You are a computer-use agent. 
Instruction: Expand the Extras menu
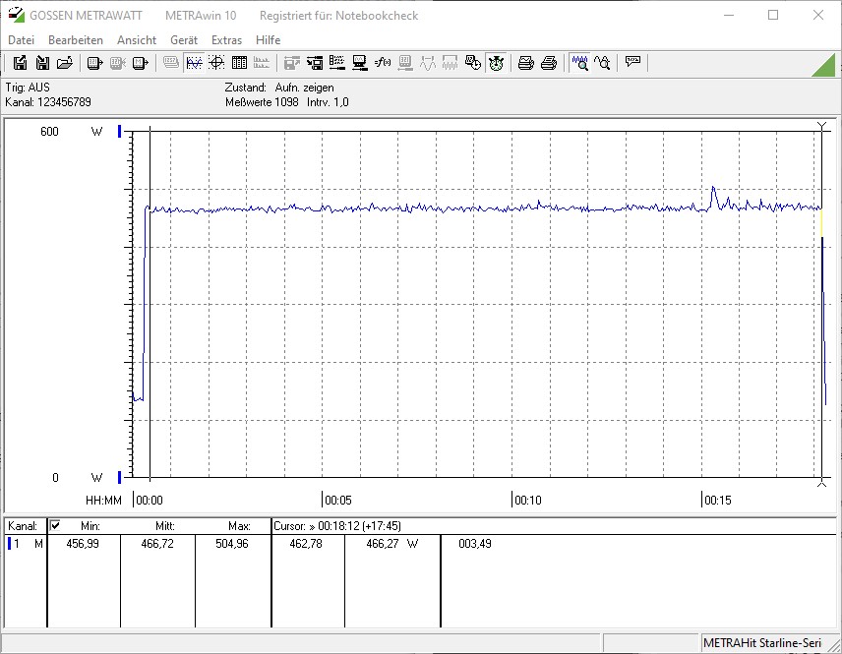pos(226,40)
